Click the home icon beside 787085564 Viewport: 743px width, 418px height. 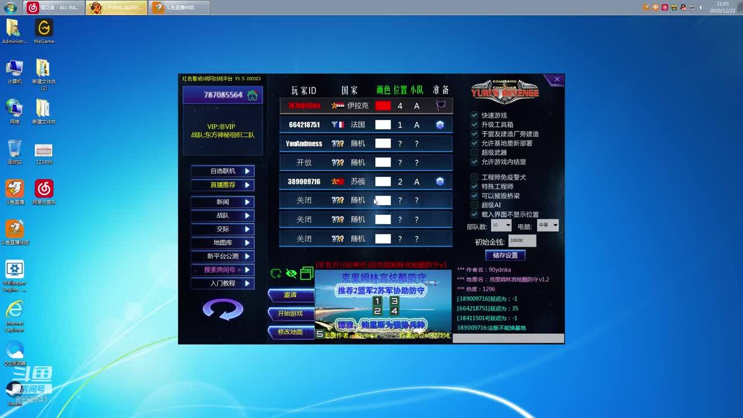[252, 95]
